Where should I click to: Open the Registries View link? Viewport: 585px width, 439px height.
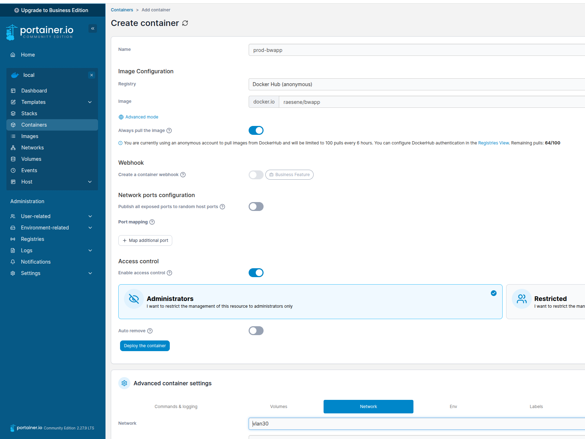493,143
